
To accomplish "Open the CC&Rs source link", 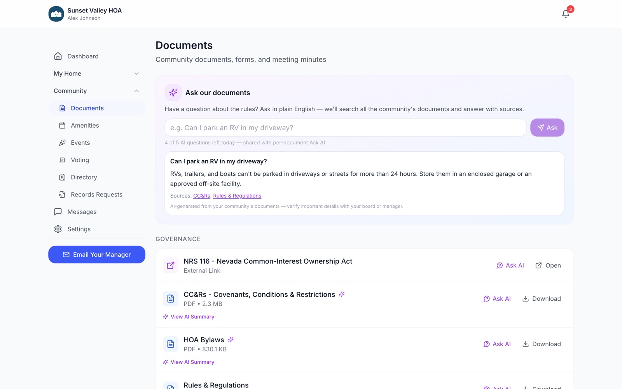I will point(201,196).
